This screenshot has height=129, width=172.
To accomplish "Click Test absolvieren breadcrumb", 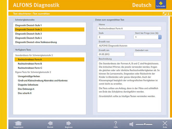I will click(x=22, y=14).
